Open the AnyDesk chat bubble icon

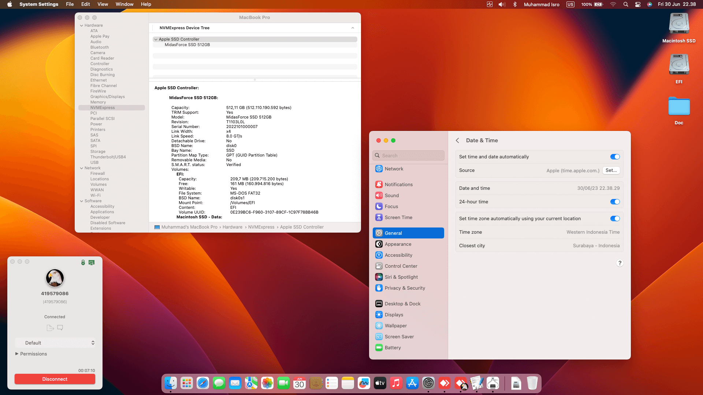(60, 327)
